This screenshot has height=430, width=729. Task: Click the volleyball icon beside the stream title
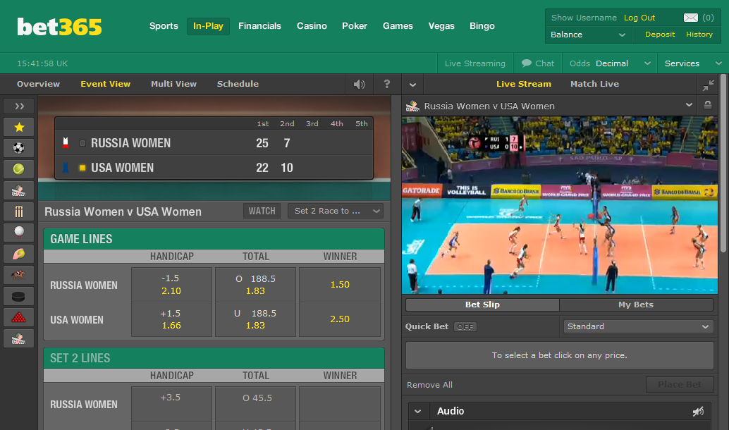pos(412,106)
